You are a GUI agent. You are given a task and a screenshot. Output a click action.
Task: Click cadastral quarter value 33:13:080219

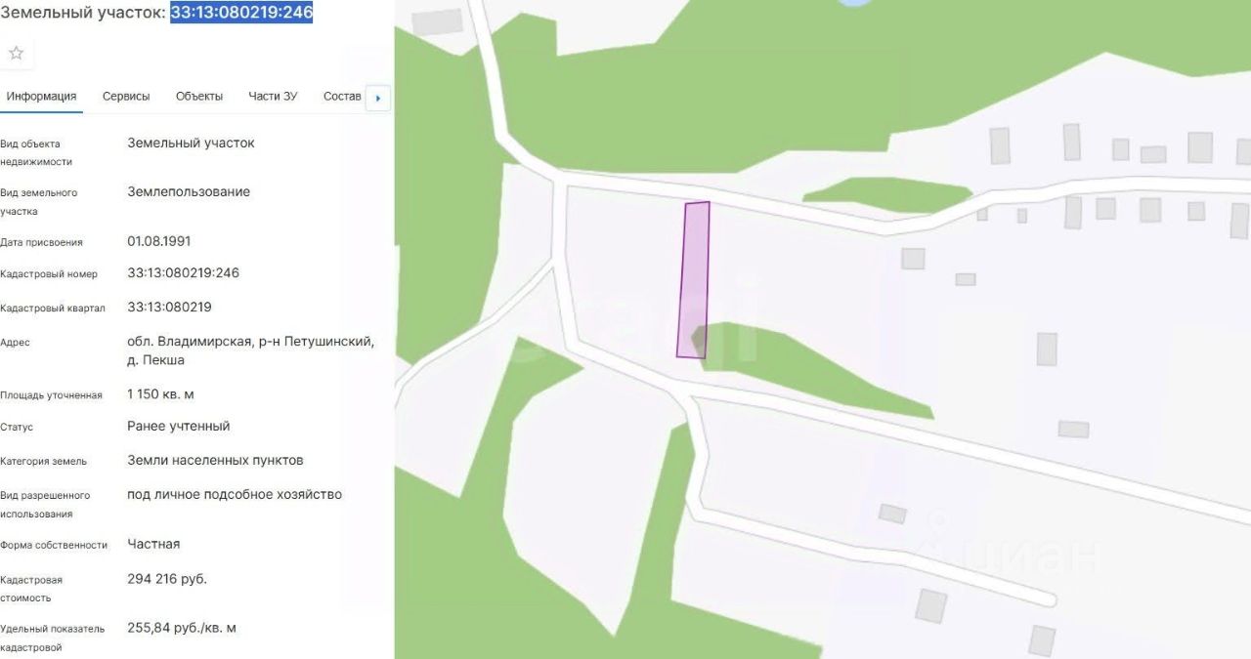coord(169,307)
